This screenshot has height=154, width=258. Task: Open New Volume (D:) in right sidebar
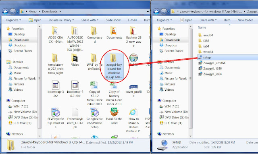pos(174,112)
